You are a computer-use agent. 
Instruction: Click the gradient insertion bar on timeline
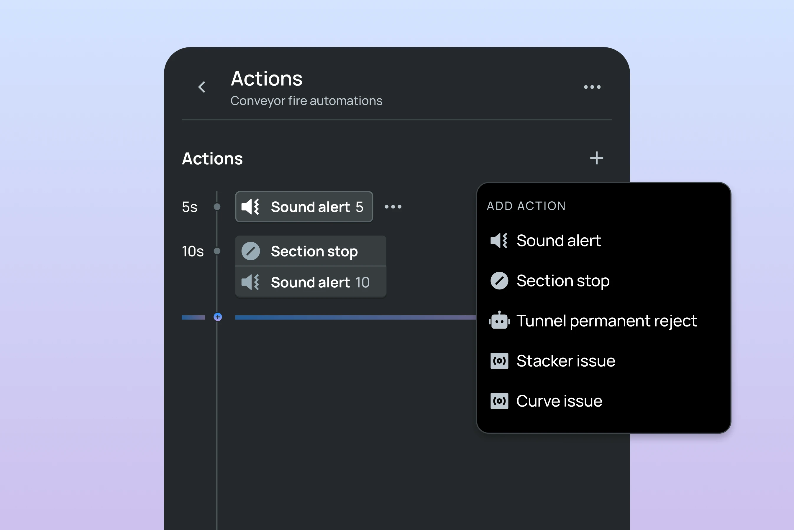click(x=352, y=317)
